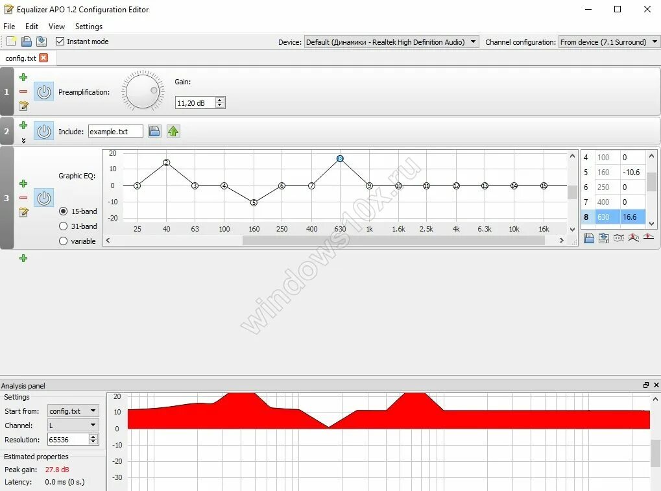Float the Analysis panel
Viewport: 661px width, 491px height.
point(646,385)
